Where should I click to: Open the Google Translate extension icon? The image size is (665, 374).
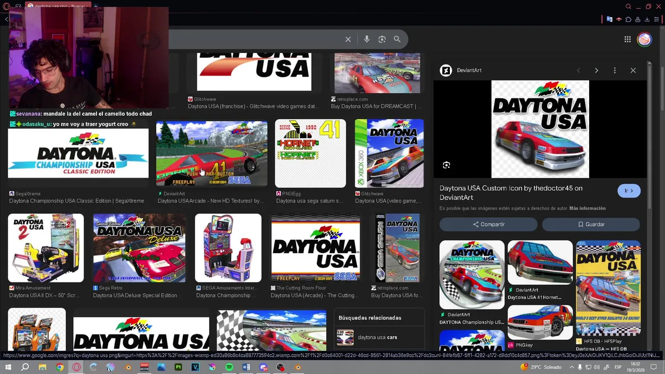[x=609, y=19]
